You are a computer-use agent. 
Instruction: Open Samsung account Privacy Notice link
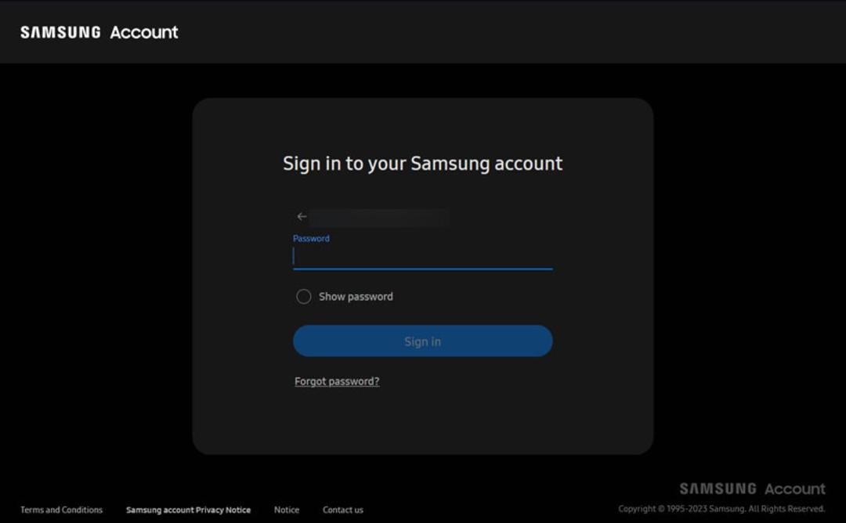click(x=188, y=510)
